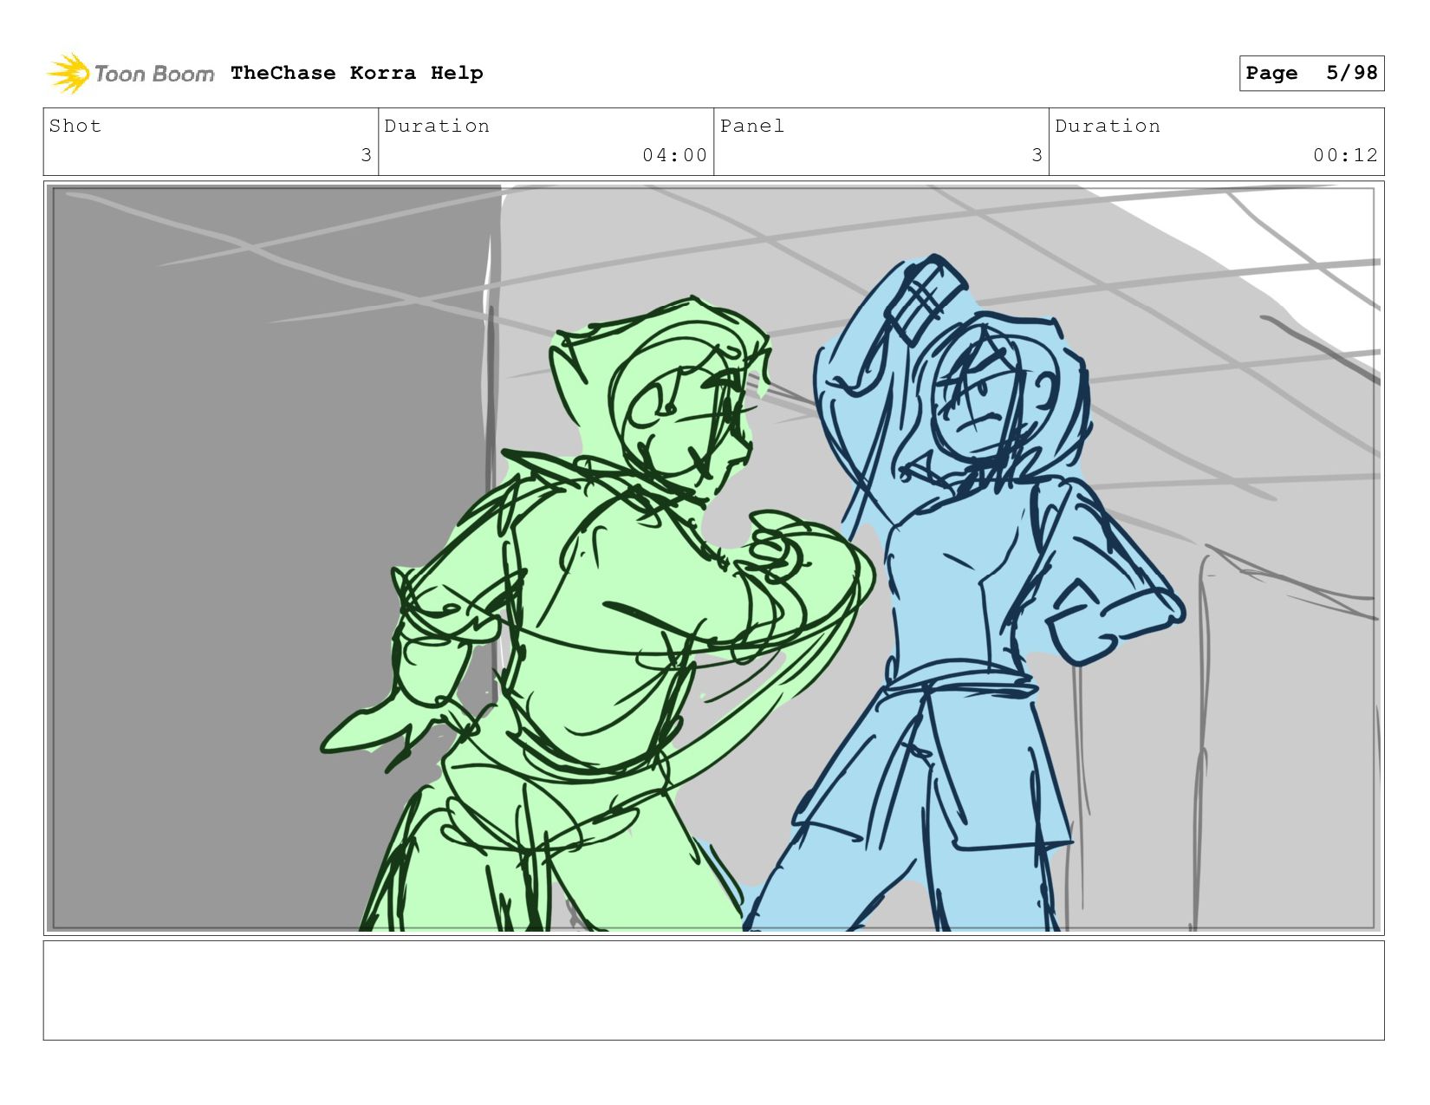The width and height of the screenshot is (1430, 1105).
Task: Click the title 'TheChase Korra Help'
Action: (x=357, y=73)
